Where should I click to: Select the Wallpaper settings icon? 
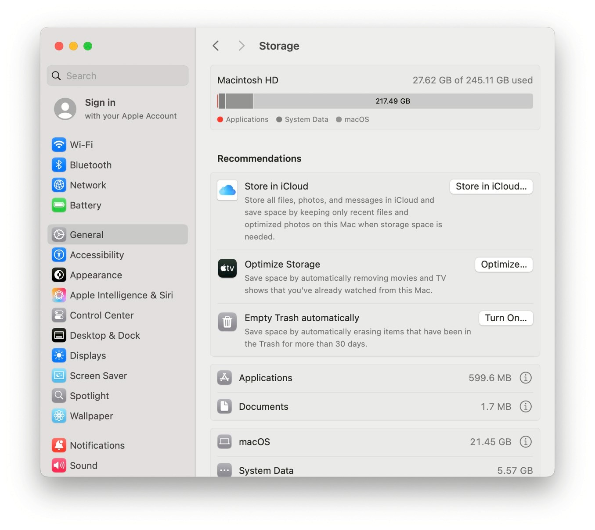coord(59,416)
